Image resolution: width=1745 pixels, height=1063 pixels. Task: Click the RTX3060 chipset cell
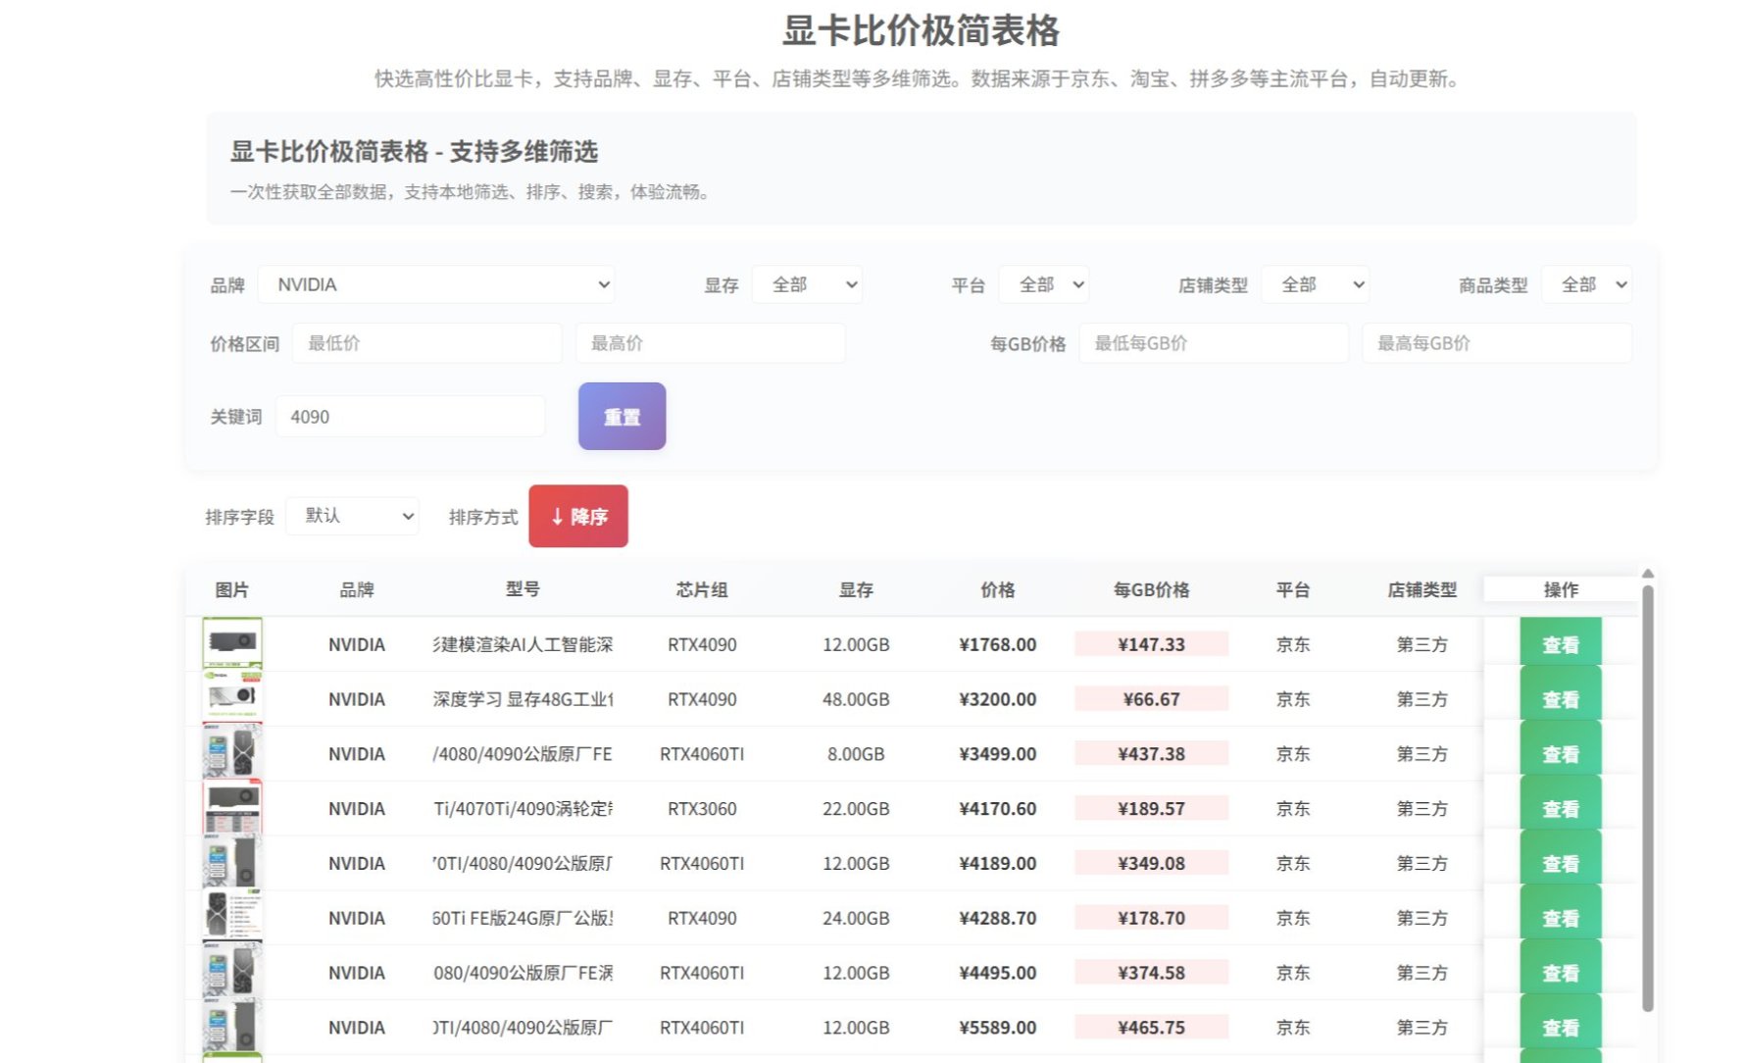coord(702,809)
